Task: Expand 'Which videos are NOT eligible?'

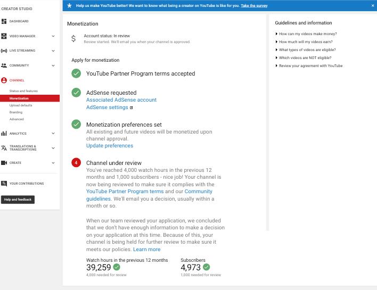Action: [x=304, y=57]
